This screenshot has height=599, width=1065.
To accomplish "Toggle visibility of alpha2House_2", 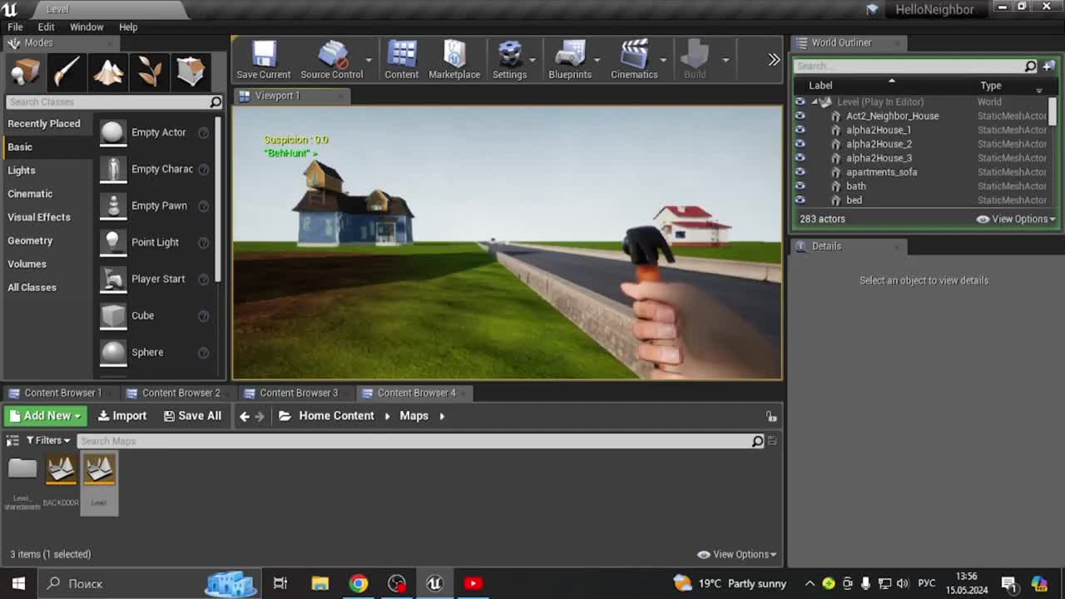I will coord(800,144).
